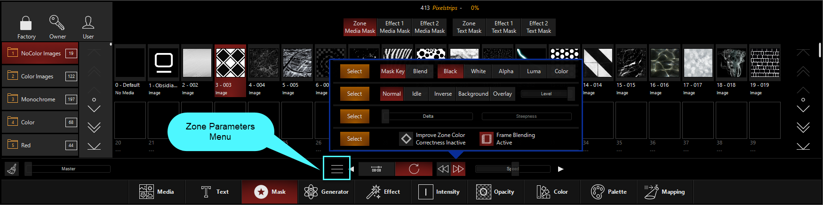Click the rewind double arrow button
The image size is (823, 205).
(443, 169)
